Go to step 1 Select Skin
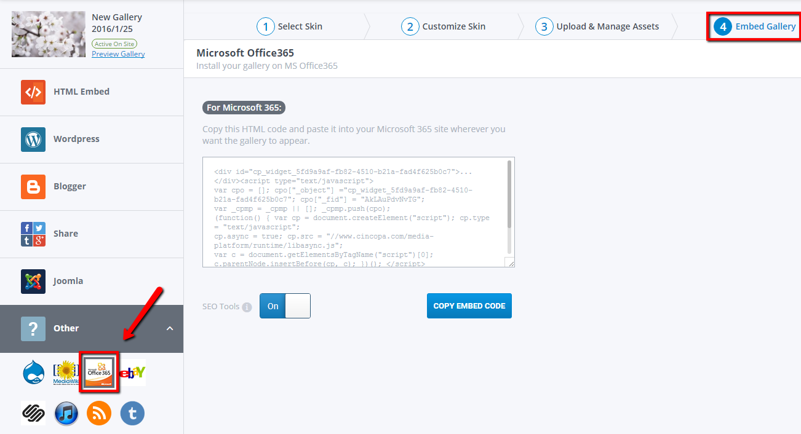801x434 pixels. pyautogui.click(x=290, y=26)
